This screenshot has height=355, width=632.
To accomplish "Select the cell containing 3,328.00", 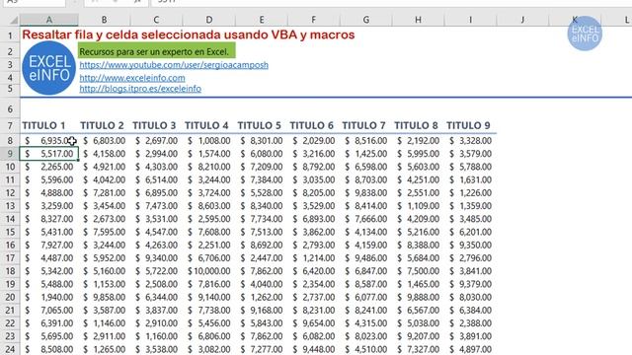I will [470, 141].
